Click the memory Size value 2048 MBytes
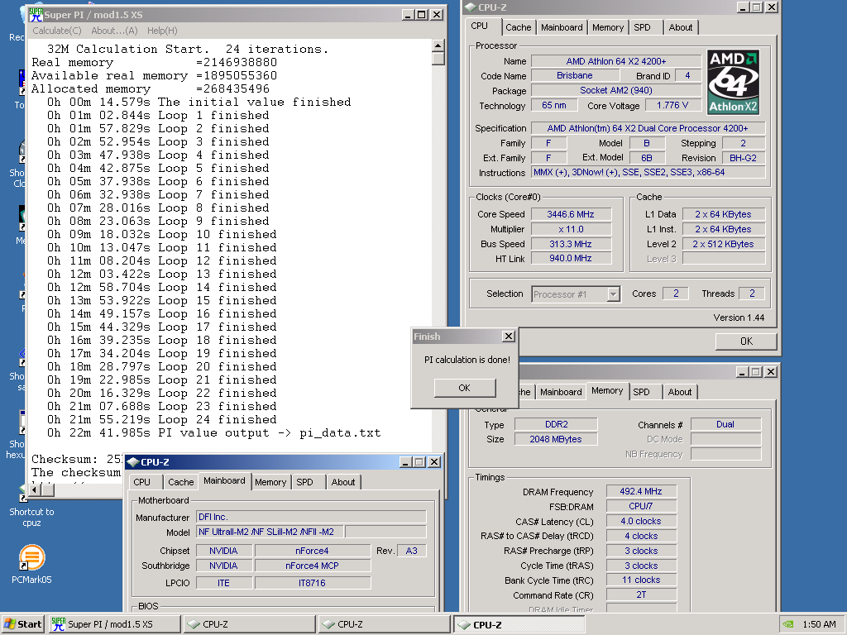Screen dimensions: 847x635 [556, 439]
